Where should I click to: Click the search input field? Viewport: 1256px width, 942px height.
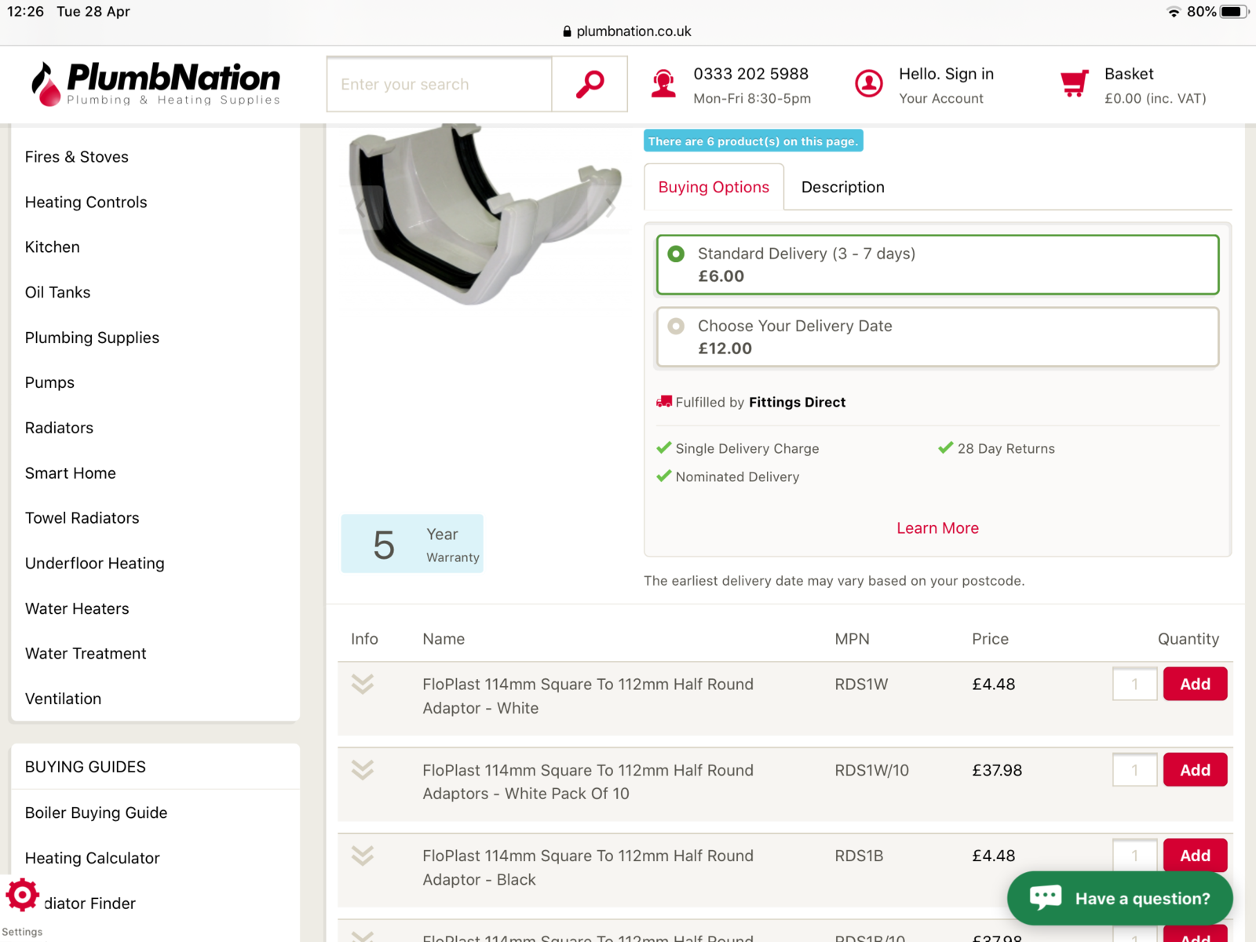pos(440,84)
